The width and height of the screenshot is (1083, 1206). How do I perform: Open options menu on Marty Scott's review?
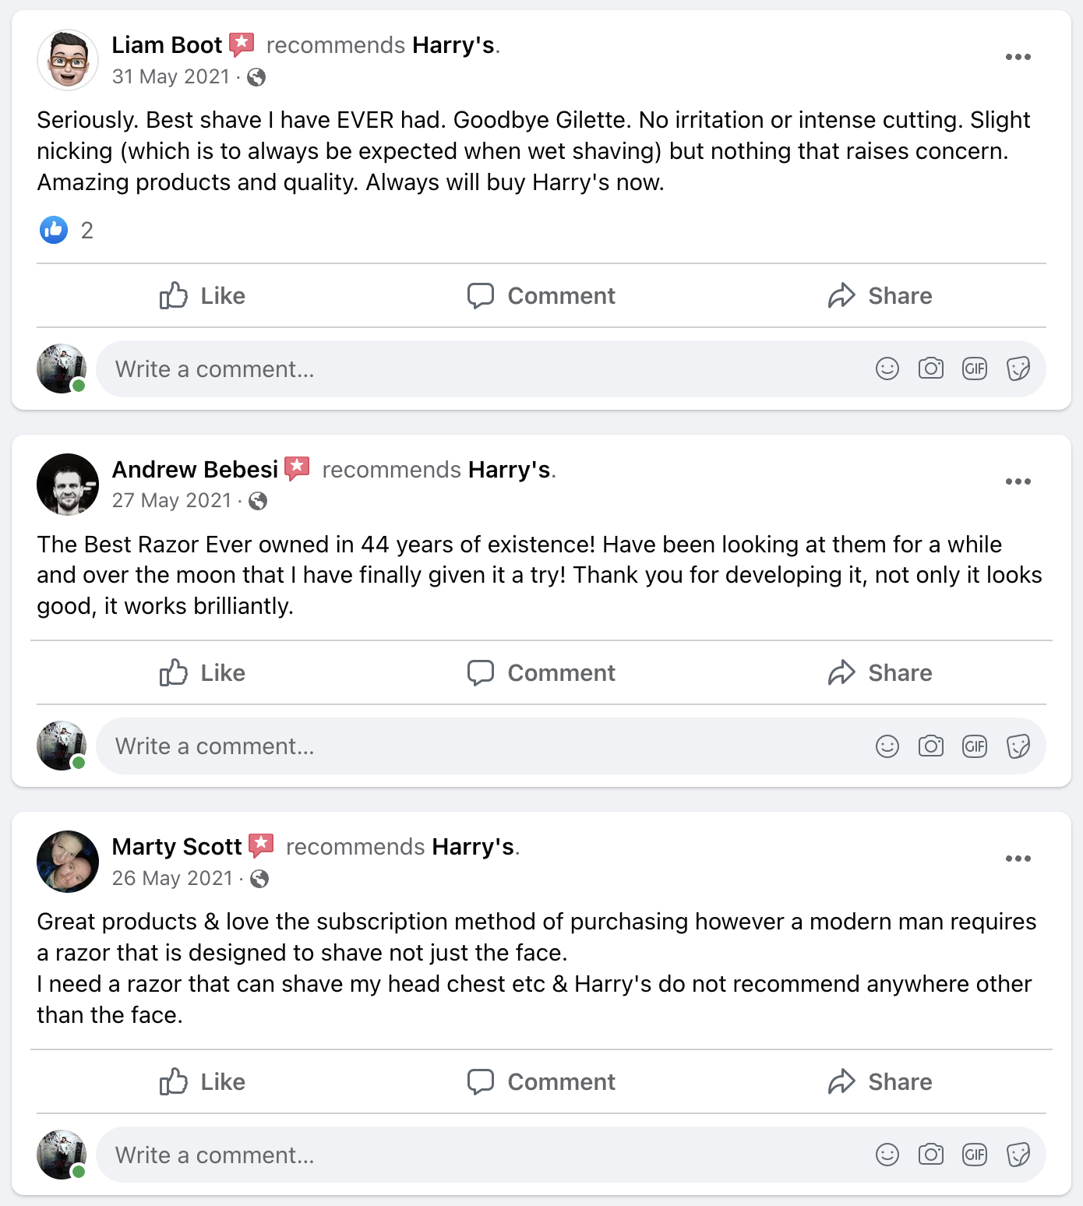[1018, 859]
